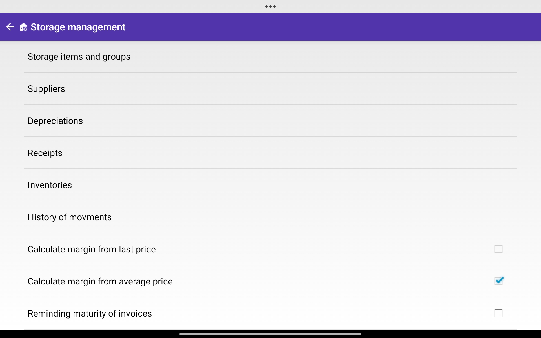541x338 pixels.
Task: Open the Suppliers section
Action: pos(46,89)
